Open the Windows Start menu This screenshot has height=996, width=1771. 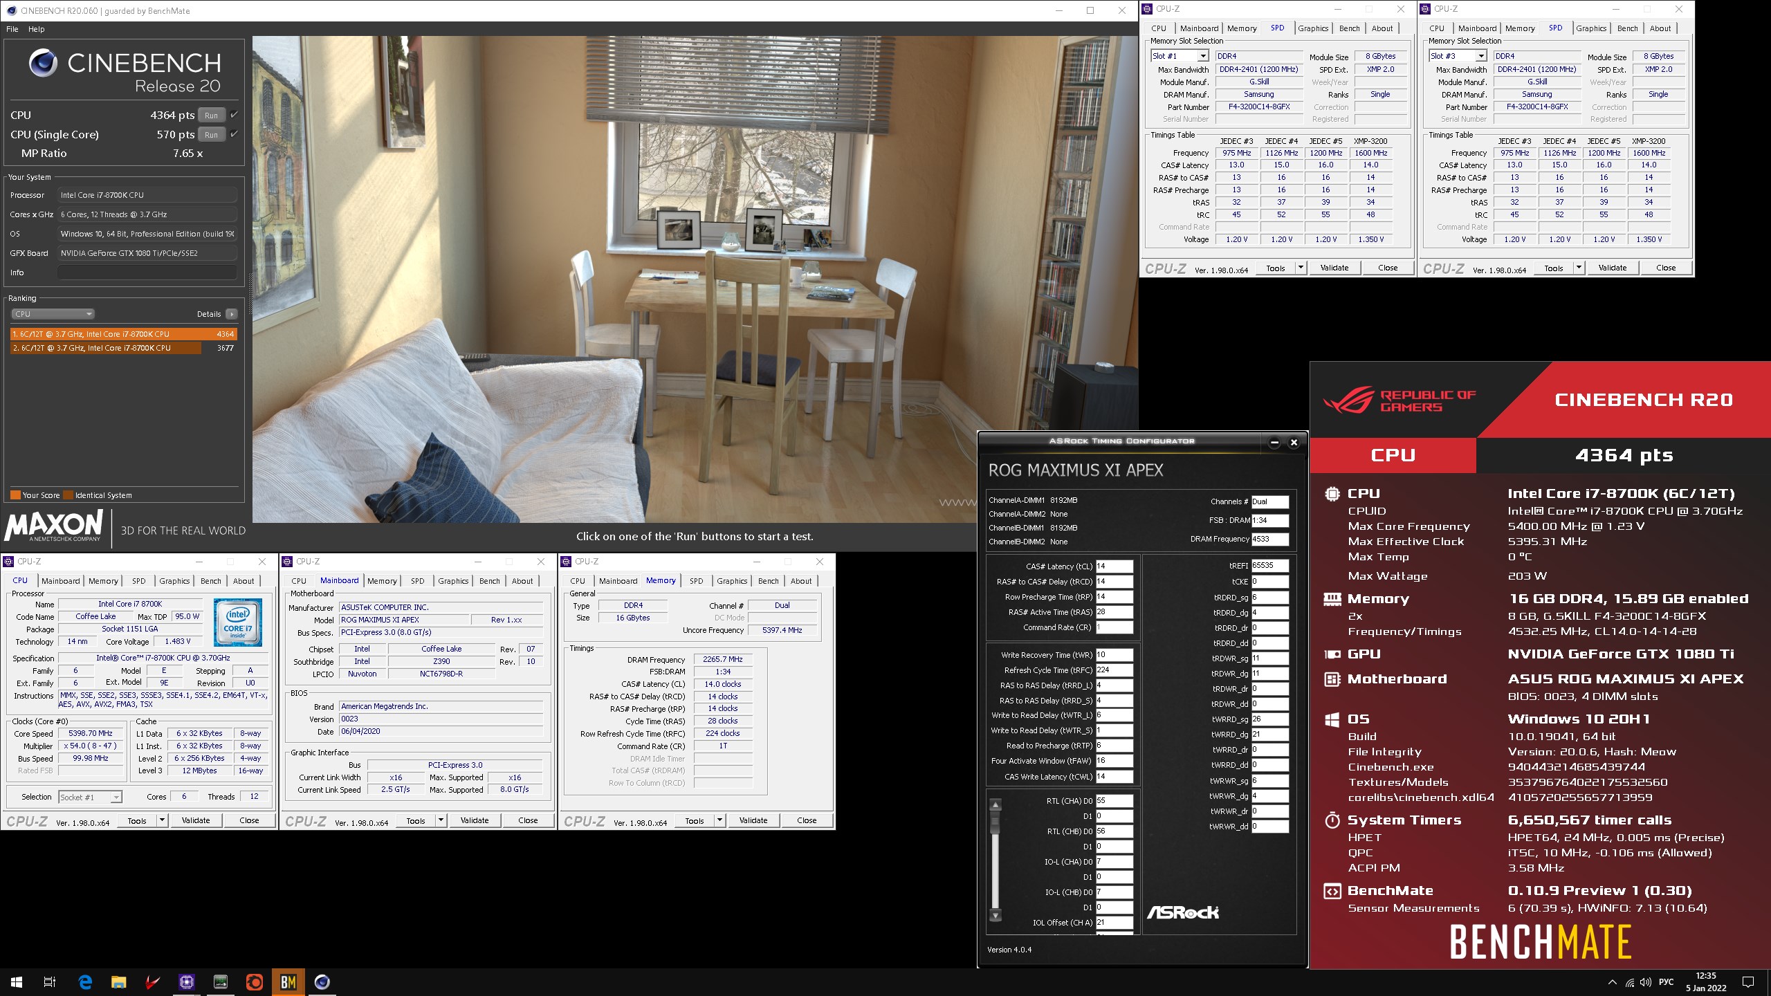17,982
